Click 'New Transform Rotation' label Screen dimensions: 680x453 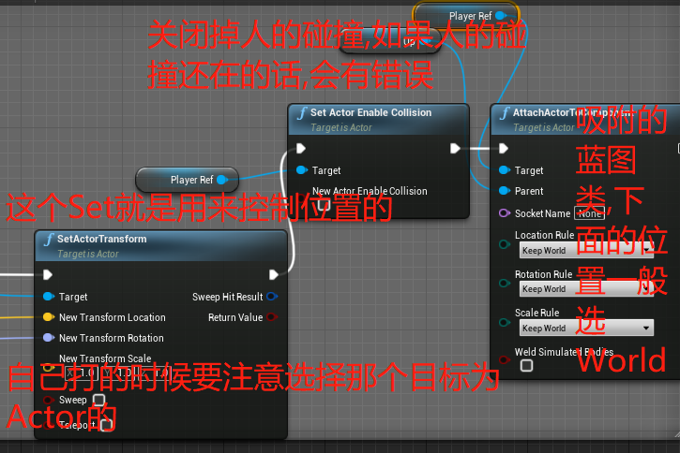[112, 338]
